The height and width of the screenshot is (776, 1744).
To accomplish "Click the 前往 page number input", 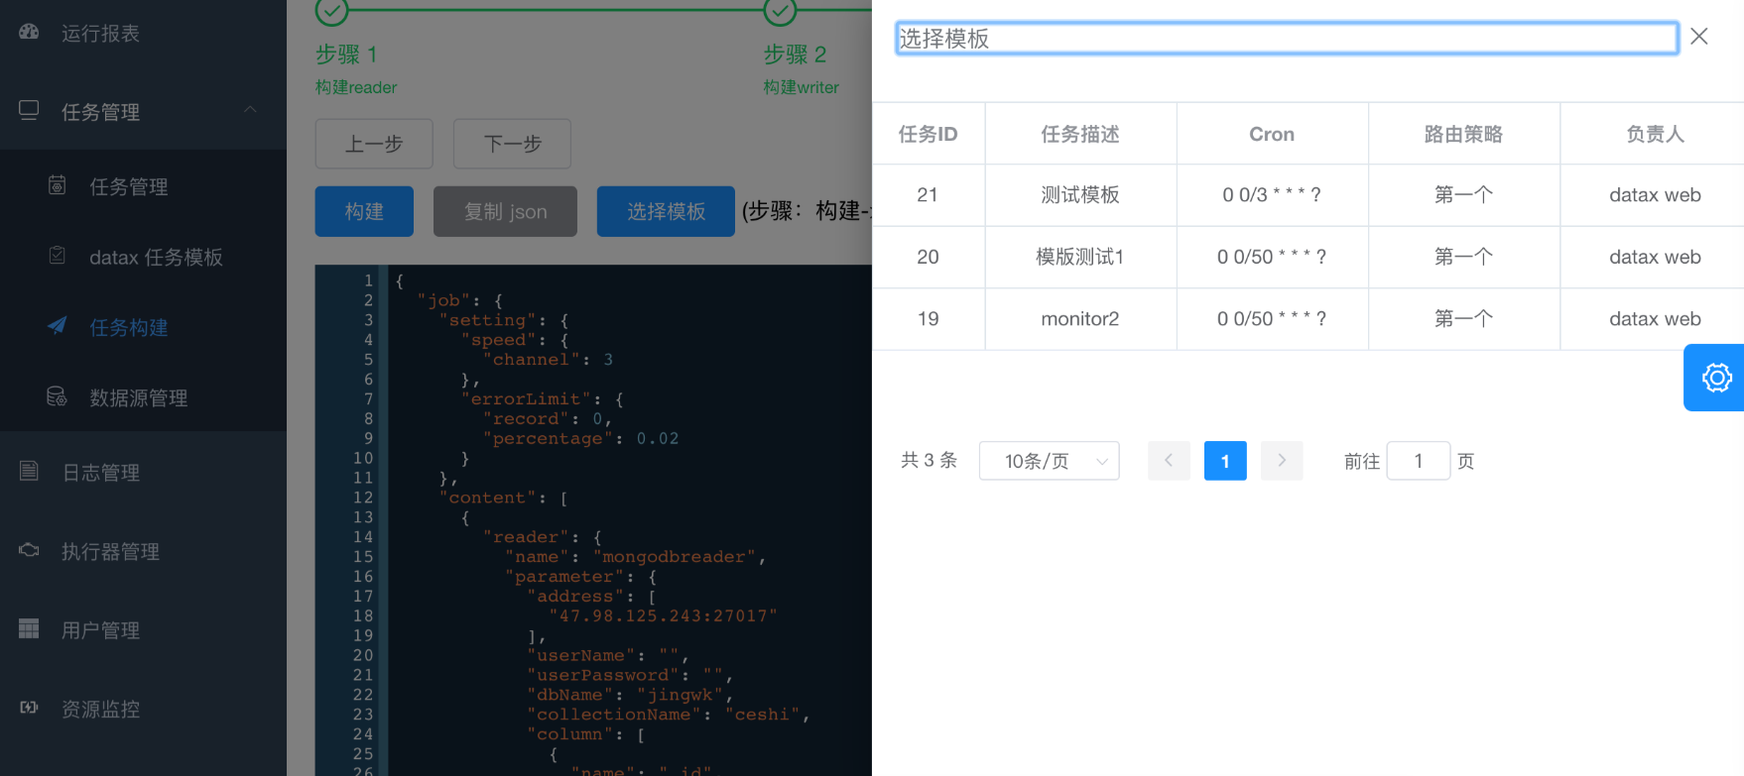I will (x=1419, y=461).
